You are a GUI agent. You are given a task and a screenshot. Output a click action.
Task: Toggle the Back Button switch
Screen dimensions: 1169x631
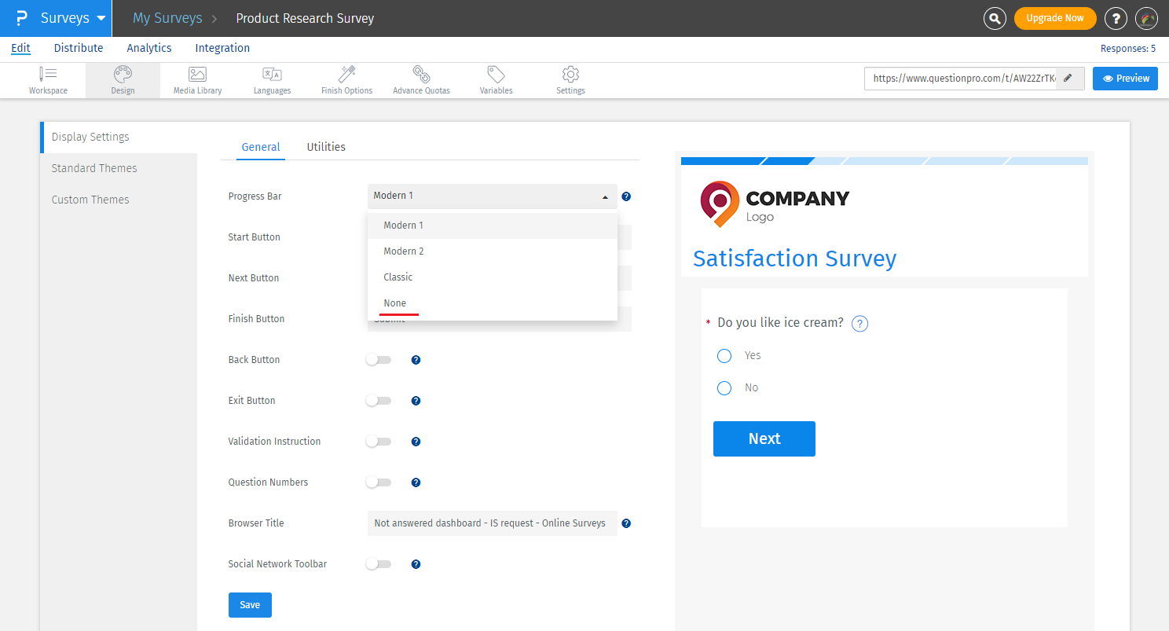coord(379,360)
